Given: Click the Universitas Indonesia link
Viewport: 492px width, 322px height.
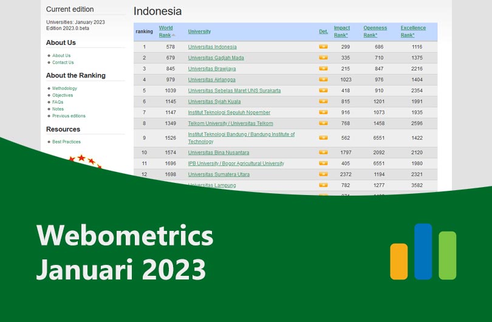Looking at the screenshot, I should pos(212,47).
